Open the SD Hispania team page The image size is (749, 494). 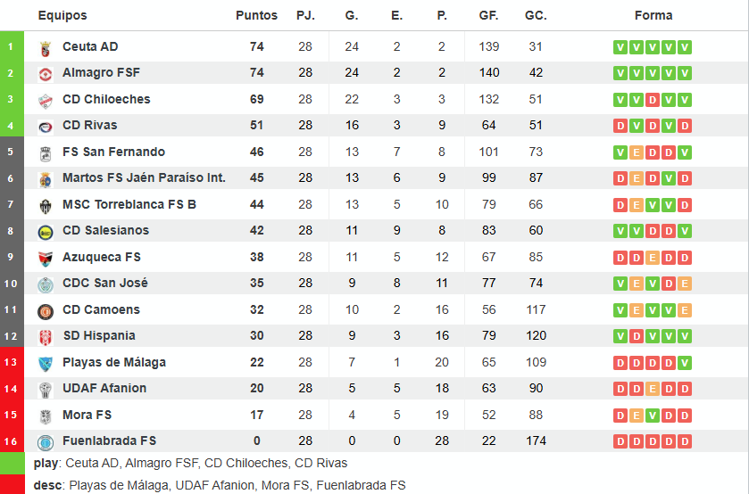99,335
